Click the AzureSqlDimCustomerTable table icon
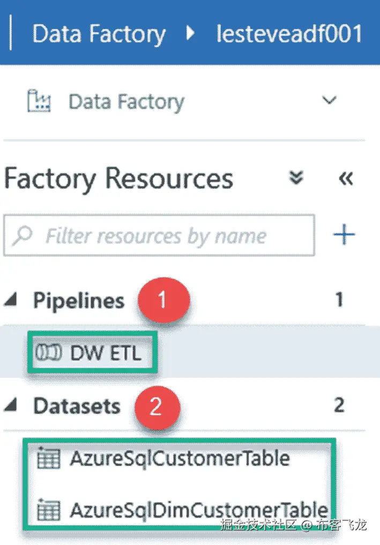The height and width of the screenshot is (545, 380). point(49,510)
